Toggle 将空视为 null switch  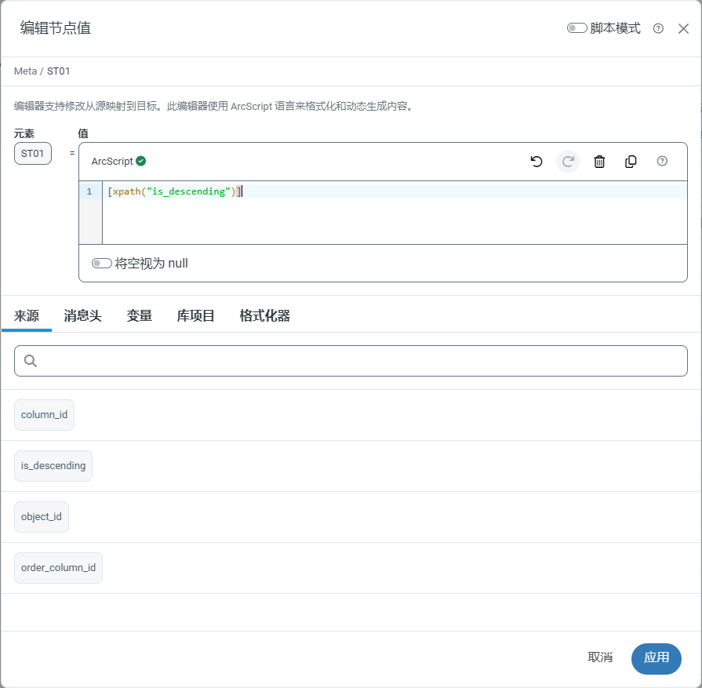102,264
